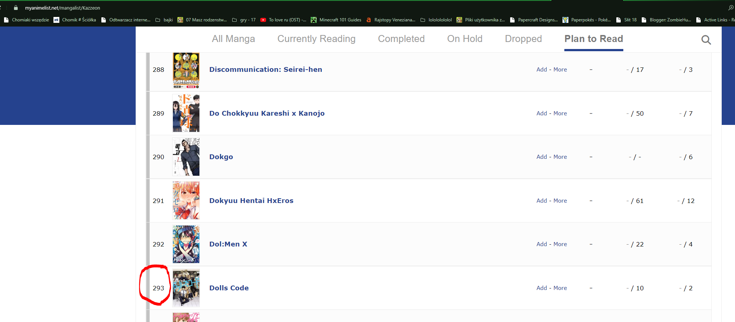This screenshot has width=735, height=322.
Task: Open the To love ru (OST) YouTube bookmark
Action: click(x=283, y=20)
